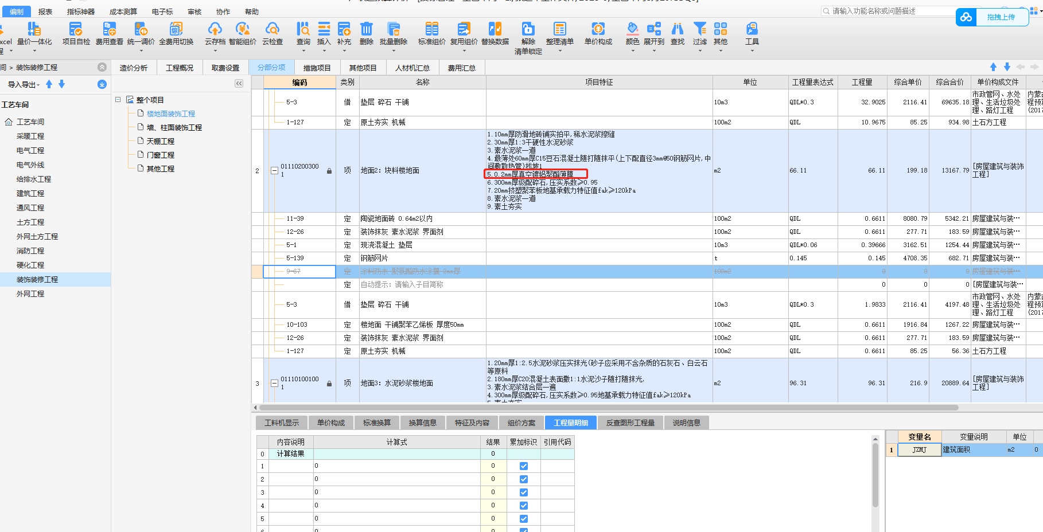The height and width of the screenshot is (532, 1043).
Task: Switch to 特征及内容 bottom tab
Action: pos(472,423)
